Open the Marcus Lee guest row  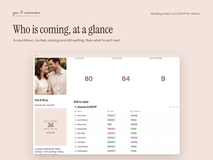(126, 124)
